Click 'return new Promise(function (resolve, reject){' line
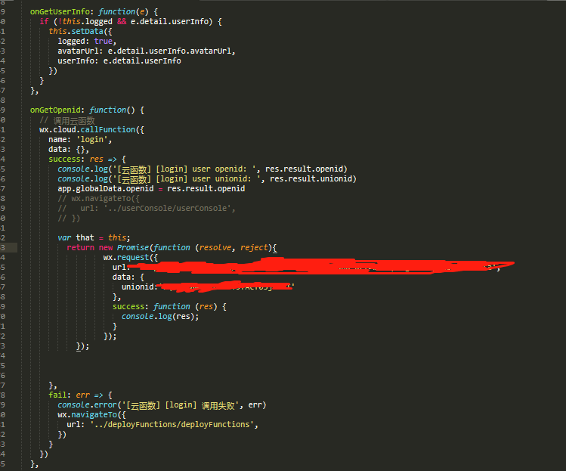This screenshot has height=471, width=566. tap(172, 247)
